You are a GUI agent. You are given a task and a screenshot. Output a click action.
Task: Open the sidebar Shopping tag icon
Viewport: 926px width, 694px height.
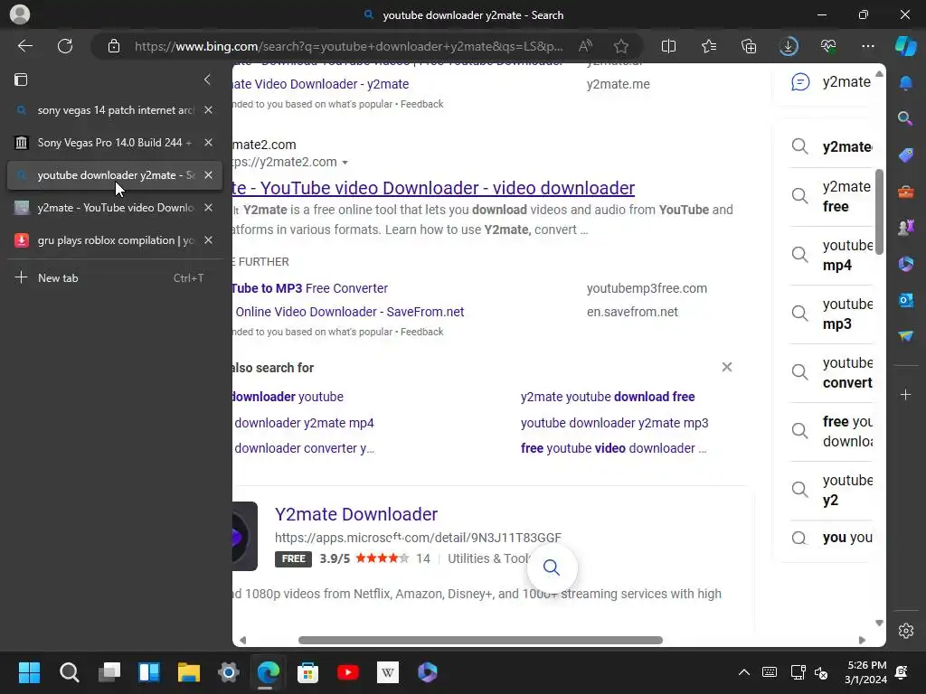905,155
